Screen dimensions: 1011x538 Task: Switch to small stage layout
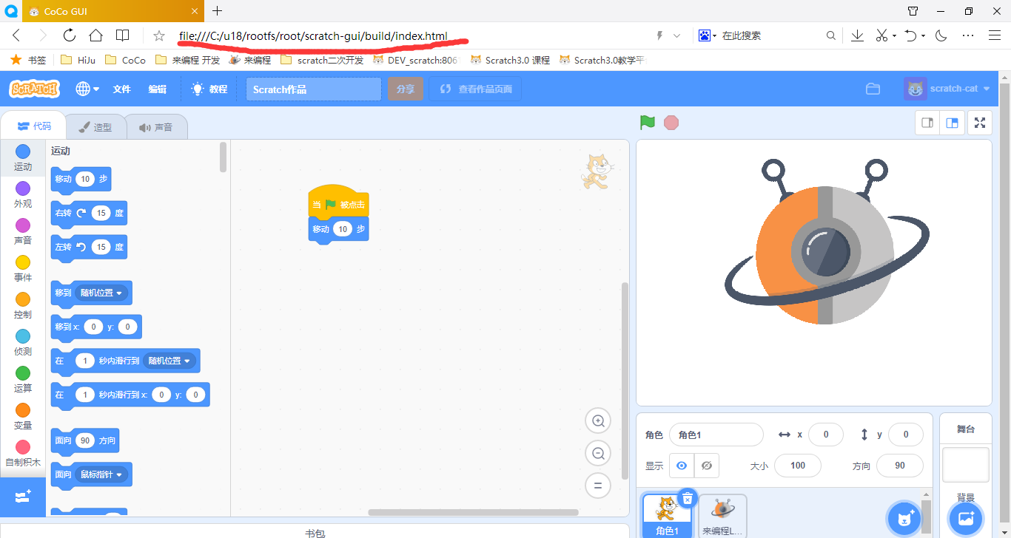[x=927, y=122]
